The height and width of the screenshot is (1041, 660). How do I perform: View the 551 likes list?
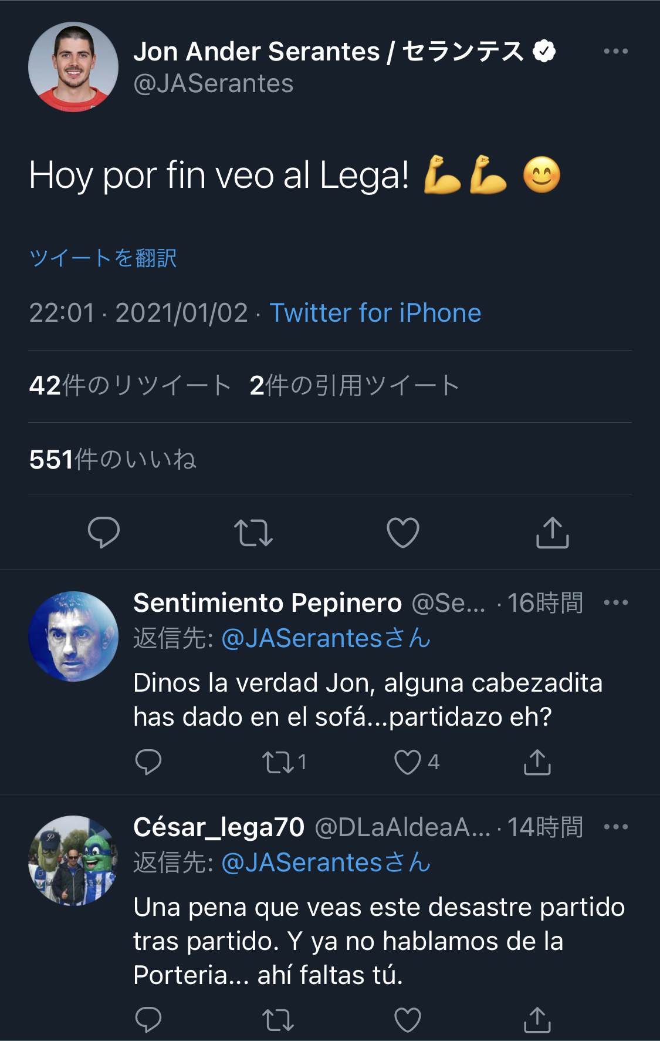[113, 459]
